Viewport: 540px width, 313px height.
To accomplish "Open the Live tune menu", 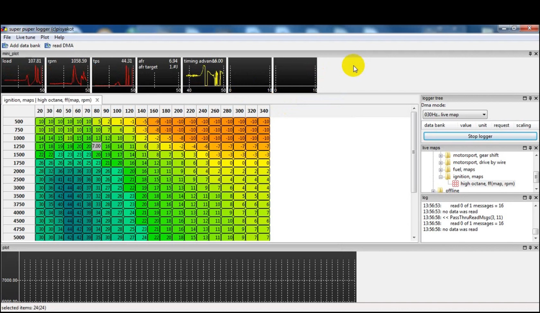I will point(26,37).
